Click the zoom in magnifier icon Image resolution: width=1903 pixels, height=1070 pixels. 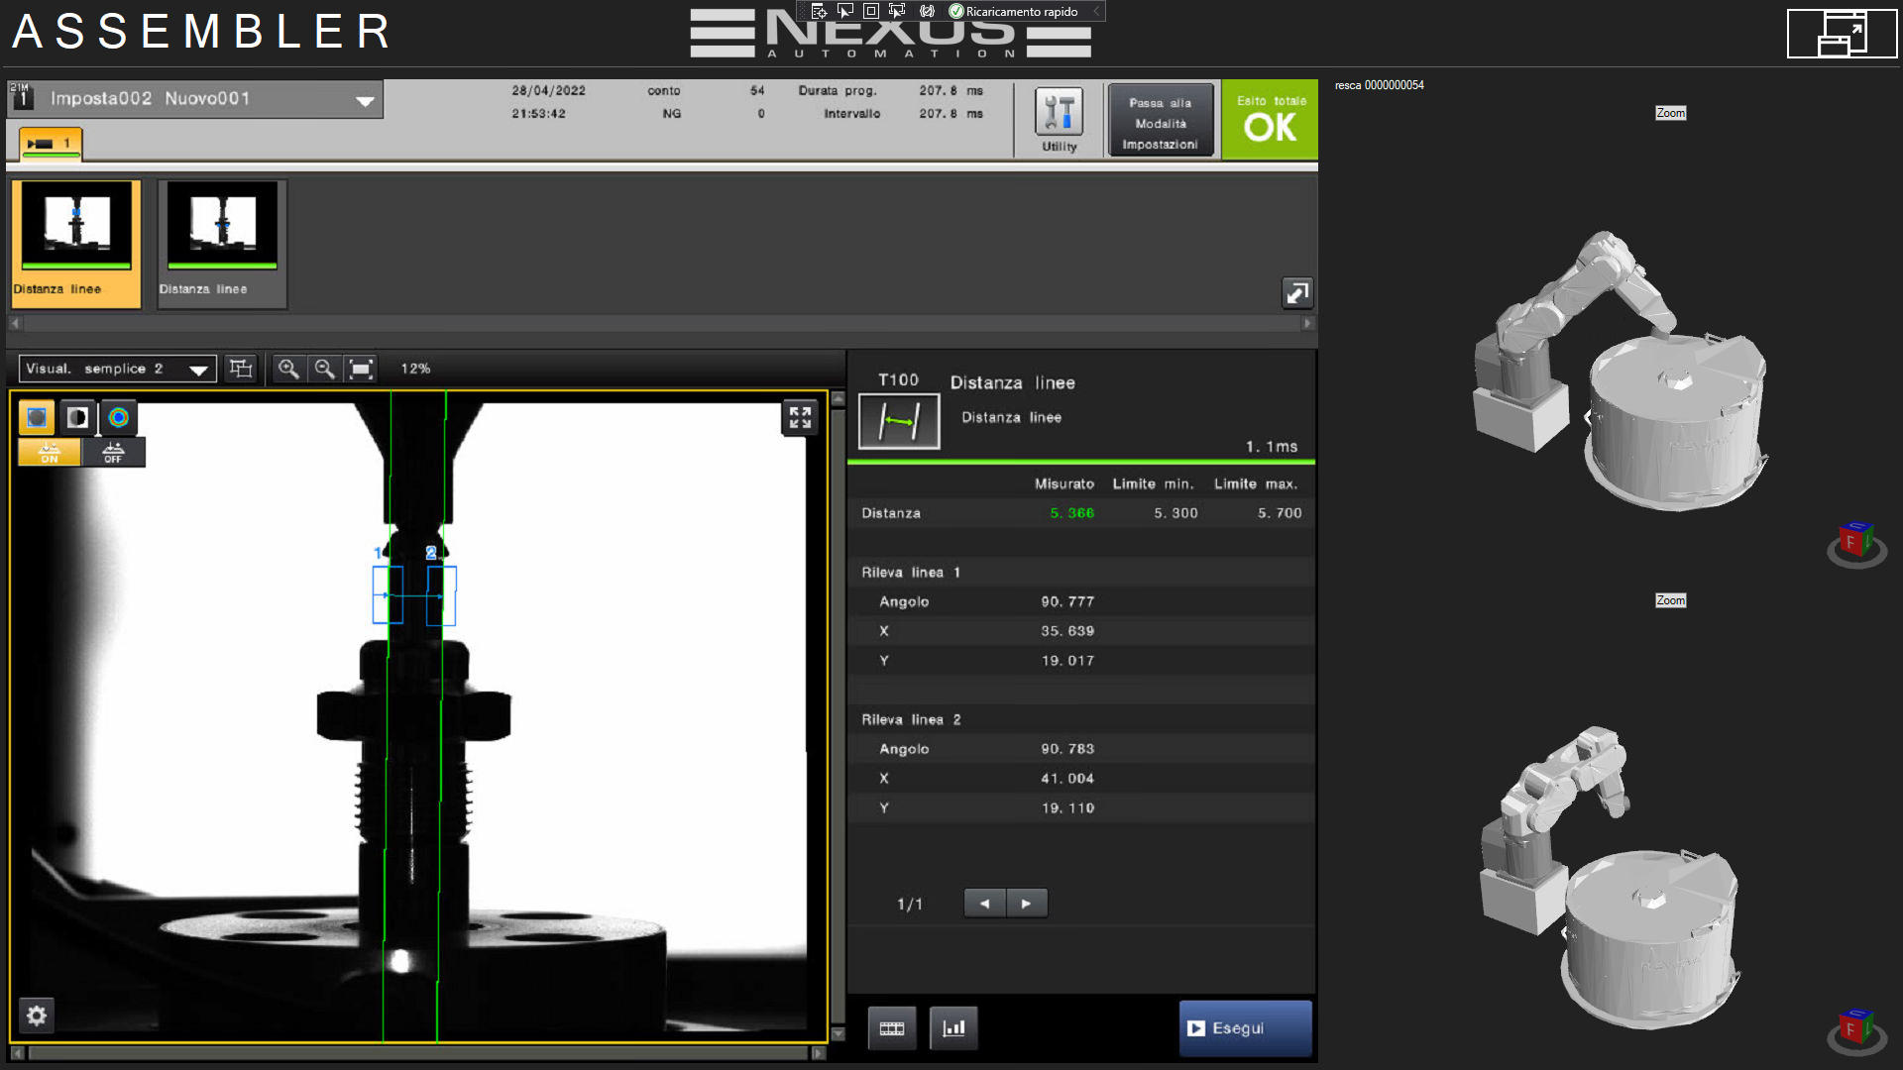[x=288, y=369]
